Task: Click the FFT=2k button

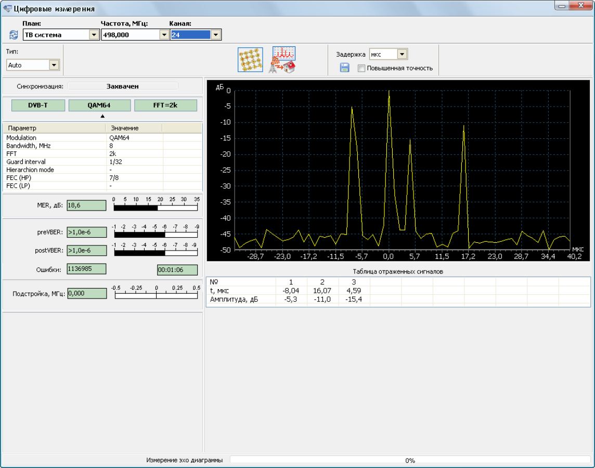Action: pyautogui.click(x=165, y=105)
